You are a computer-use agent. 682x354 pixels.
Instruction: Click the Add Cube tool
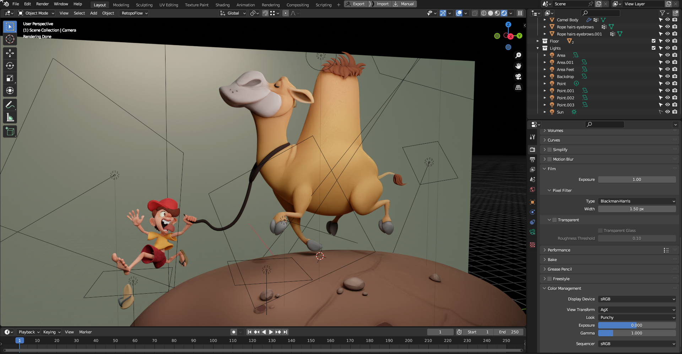(x=10, y=131)
